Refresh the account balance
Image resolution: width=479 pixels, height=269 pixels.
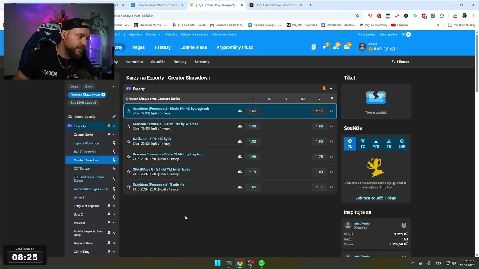tap(386, 49)
